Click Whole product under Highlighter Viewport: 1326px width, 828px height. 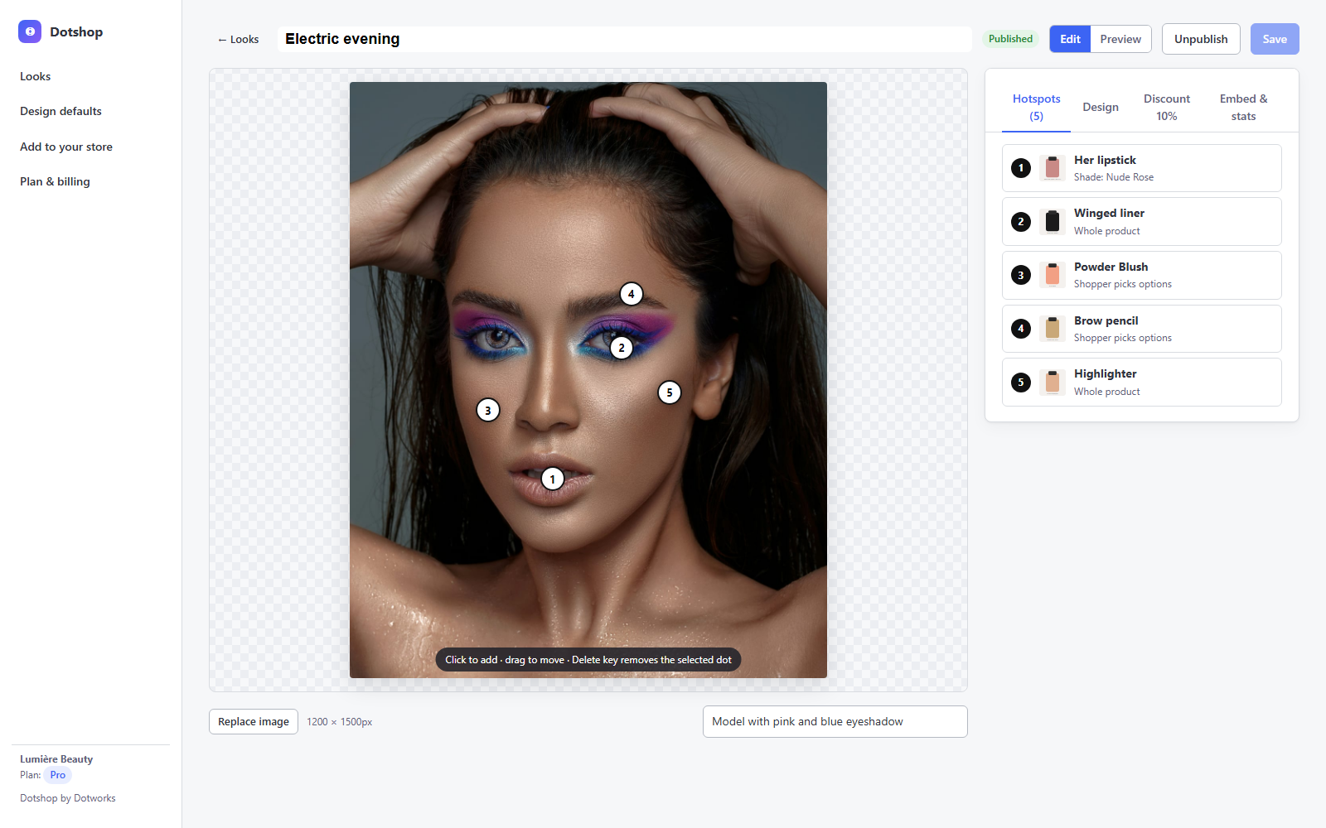tap(1107, 392)
